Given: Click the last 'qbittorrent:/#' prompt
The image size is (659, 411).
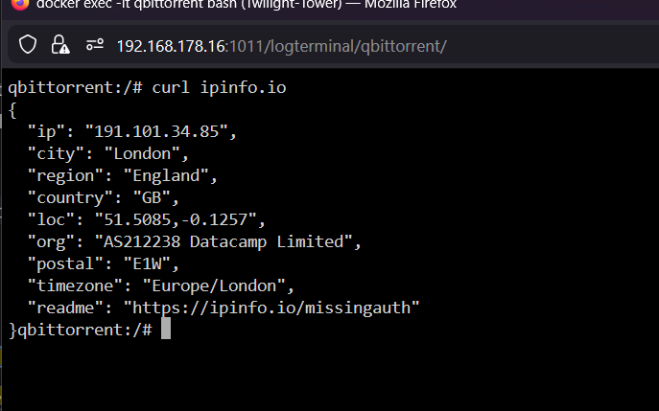Looking at the screenshot, I should [x=84, y=330].
